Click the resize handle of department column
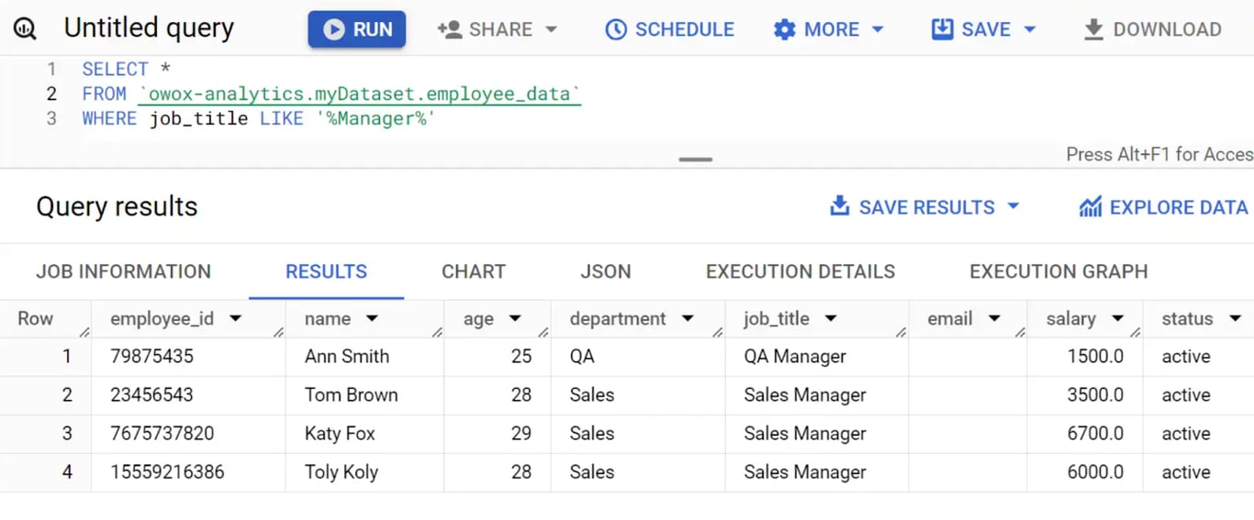 pyautogui.click(x=718, y=332)
